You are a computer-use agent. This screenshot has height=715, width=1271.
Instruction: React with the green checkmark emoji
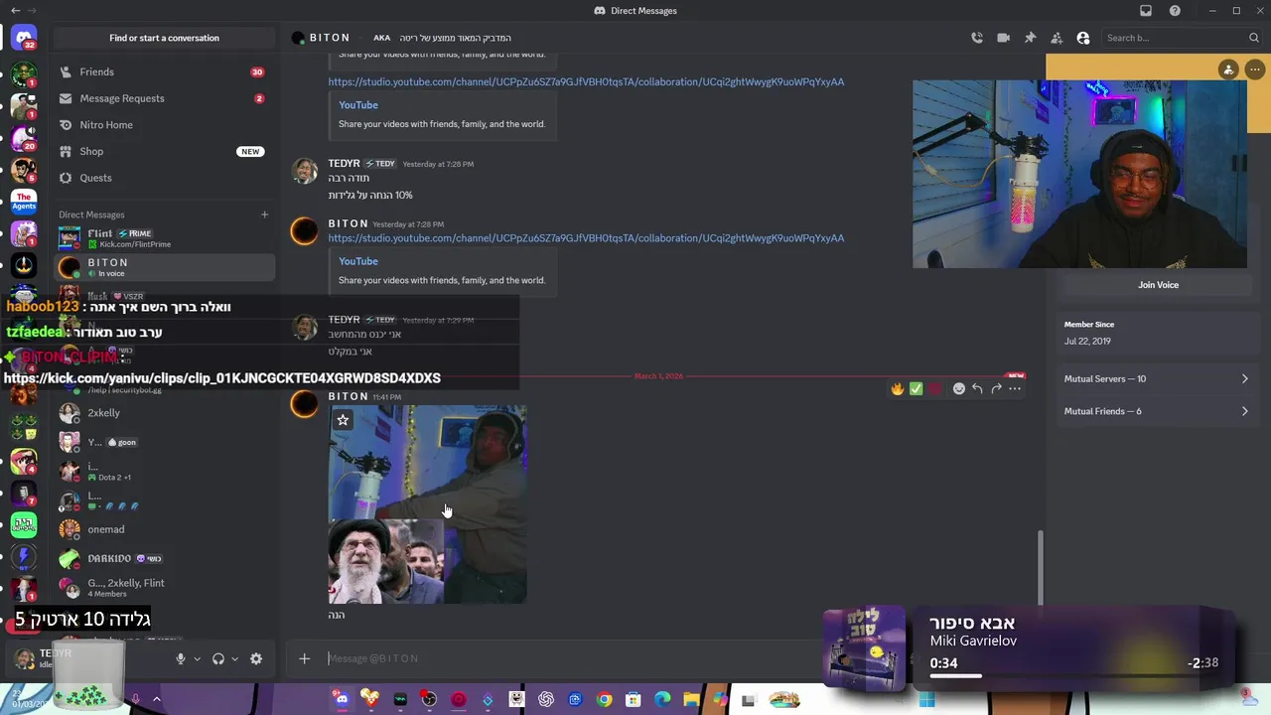click(x=917, y=388)
